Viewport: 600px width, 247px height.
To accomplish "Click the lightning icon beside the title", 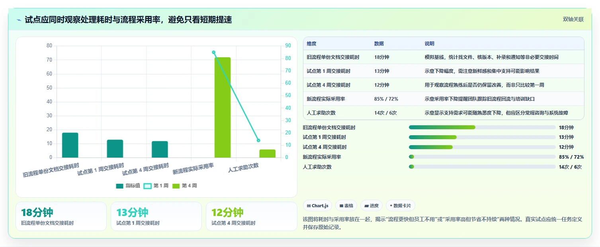I will pyautogui.click(x=19, y=20).
